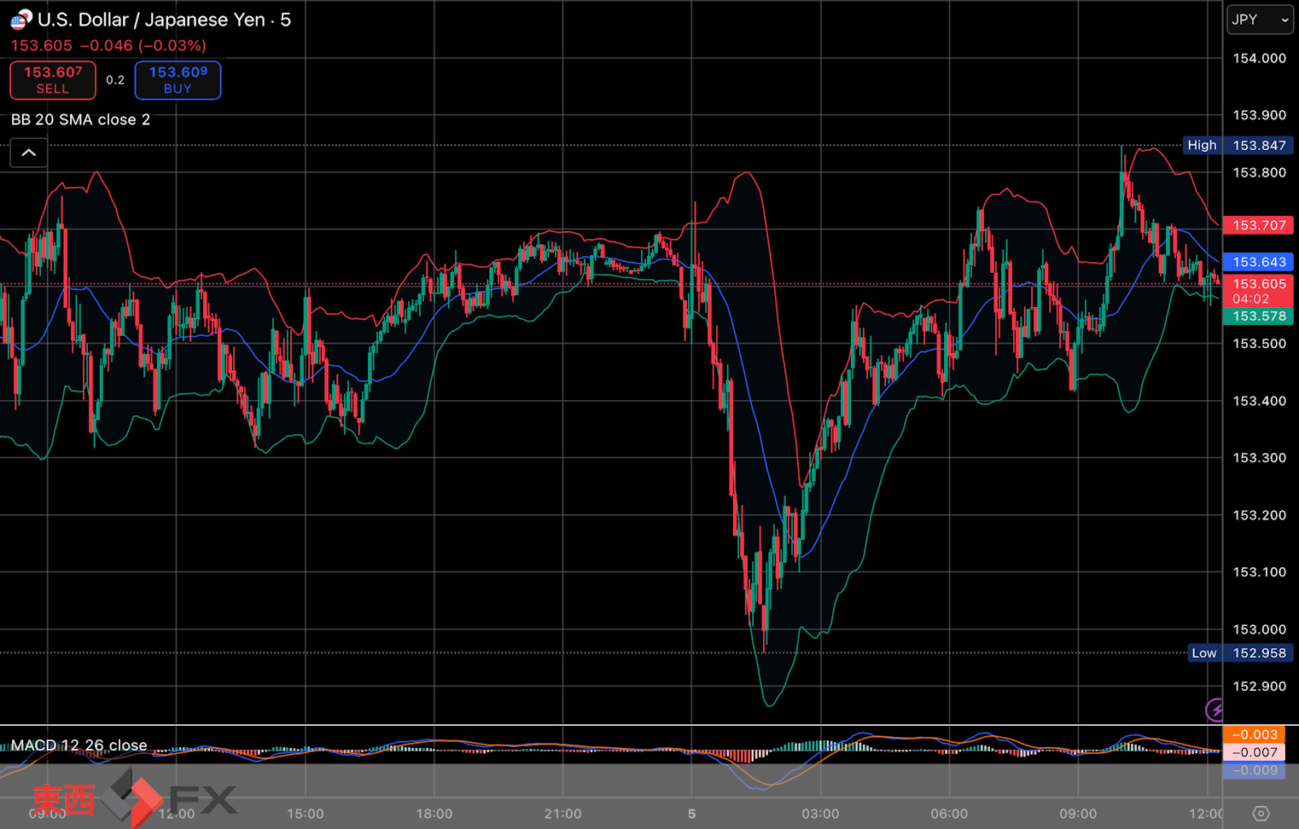Screen dimensions: 1299x829
Task: Click the red countdown price tag 153.605
Action: [x=1259, y=291]
